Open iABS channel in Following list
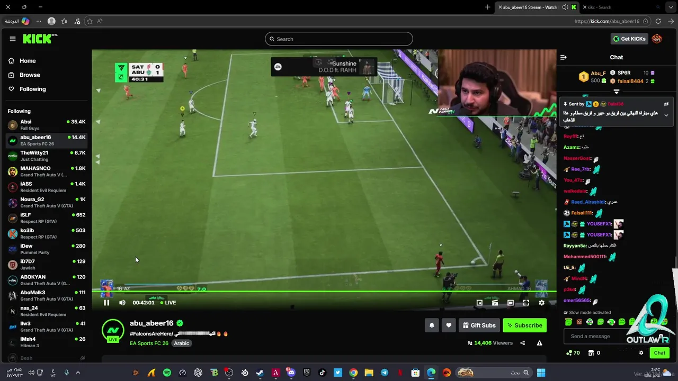This screenshot has width=678, height=381. coord(47,187)
